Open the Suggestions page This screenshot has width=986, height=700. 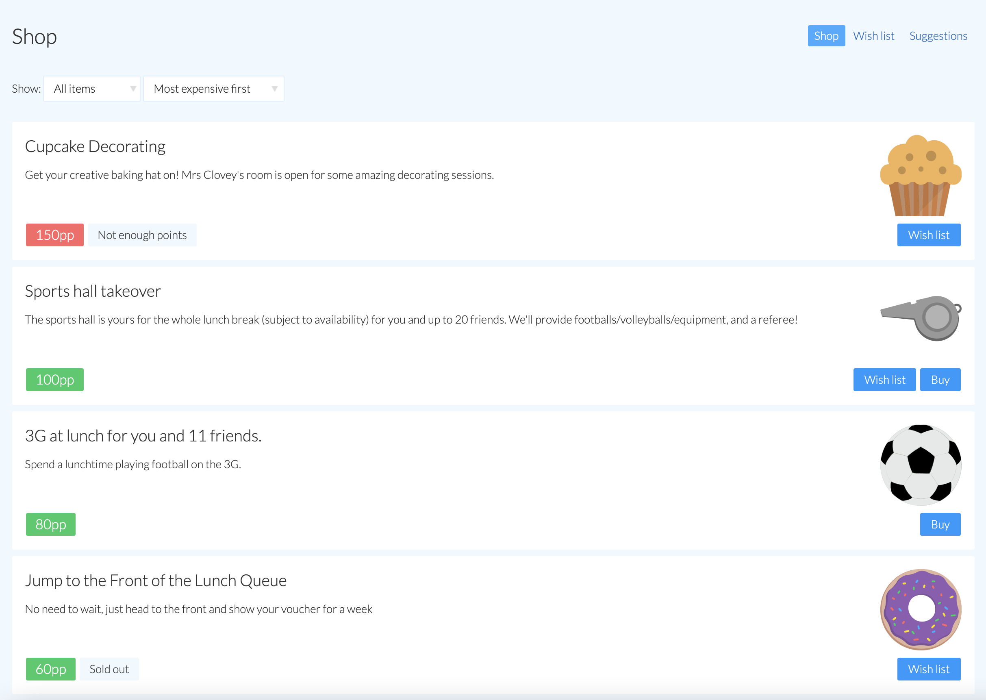tap(938, 36)
